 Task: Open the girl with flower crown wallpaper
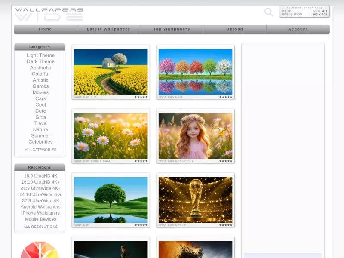point(196,136)
